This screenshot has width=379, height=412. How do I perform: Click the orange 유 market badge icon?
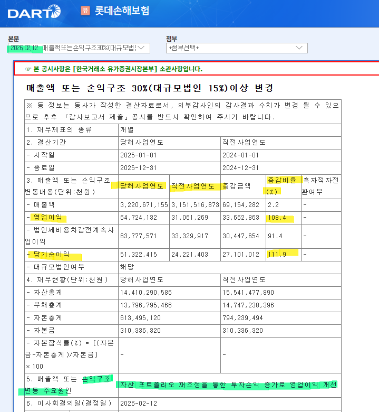(85, 11)
